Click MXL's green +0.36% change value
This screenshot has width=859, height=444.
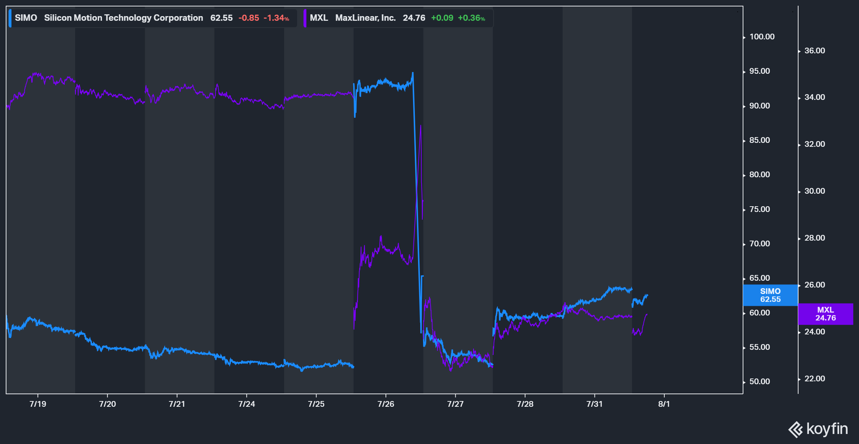point(471,18)
